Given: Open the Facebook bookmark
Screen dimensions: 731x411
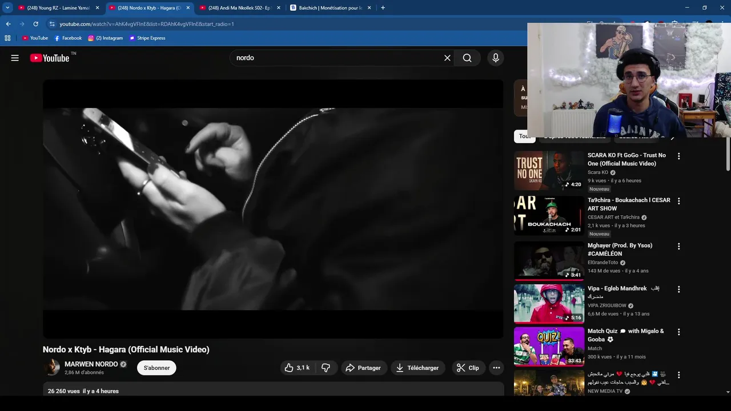Looking at the screenshot, I should pyautogui.click(x=68, y=38).
